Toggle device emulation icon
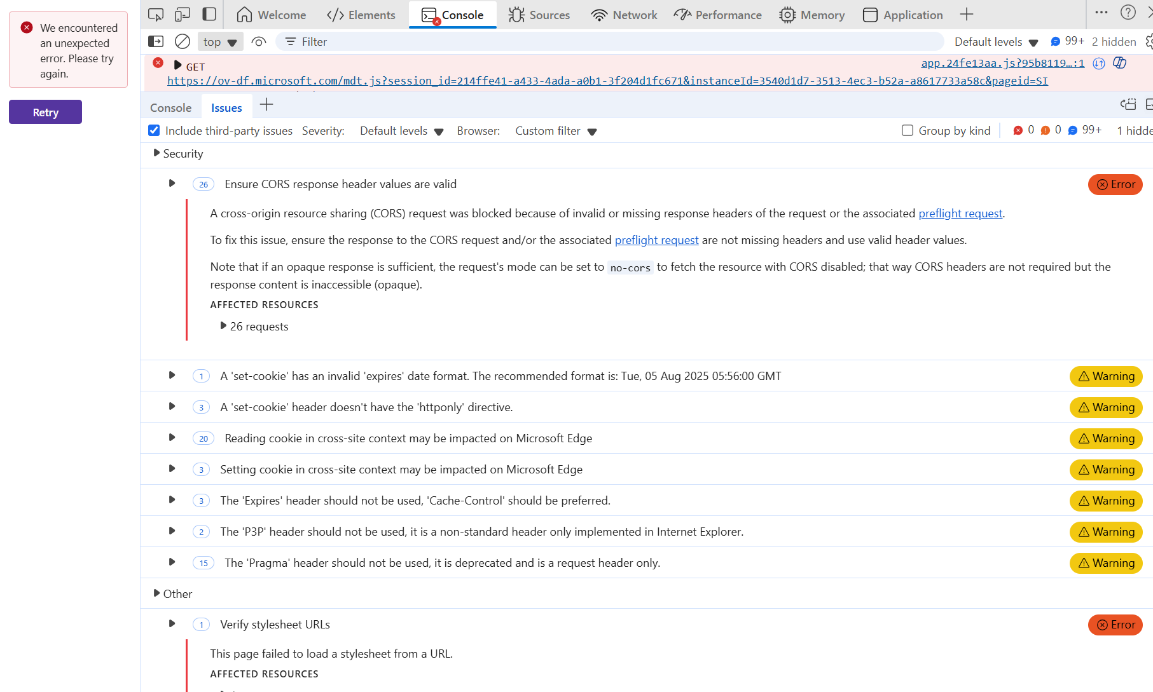Image resolution: width=1153 pixels, height=692 pixels. (x=183, y=15)
